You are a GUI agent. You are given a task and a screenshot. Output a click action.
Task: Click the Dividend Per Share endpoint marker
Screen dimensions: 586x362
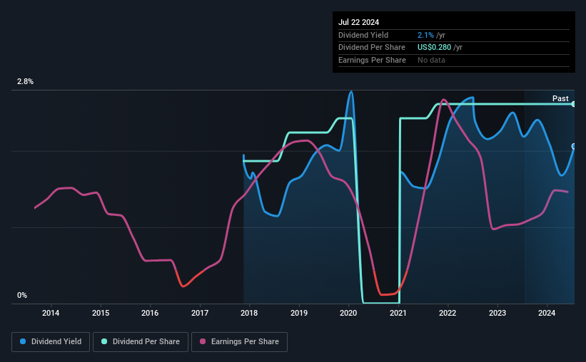(573, 104)
